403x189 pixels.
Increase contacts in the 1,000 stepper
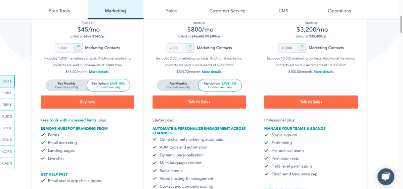click(x=78, y=46)
